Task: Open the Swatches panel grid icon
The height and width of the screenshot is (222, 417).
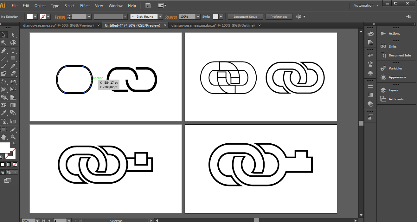Action: pos(370,55)
